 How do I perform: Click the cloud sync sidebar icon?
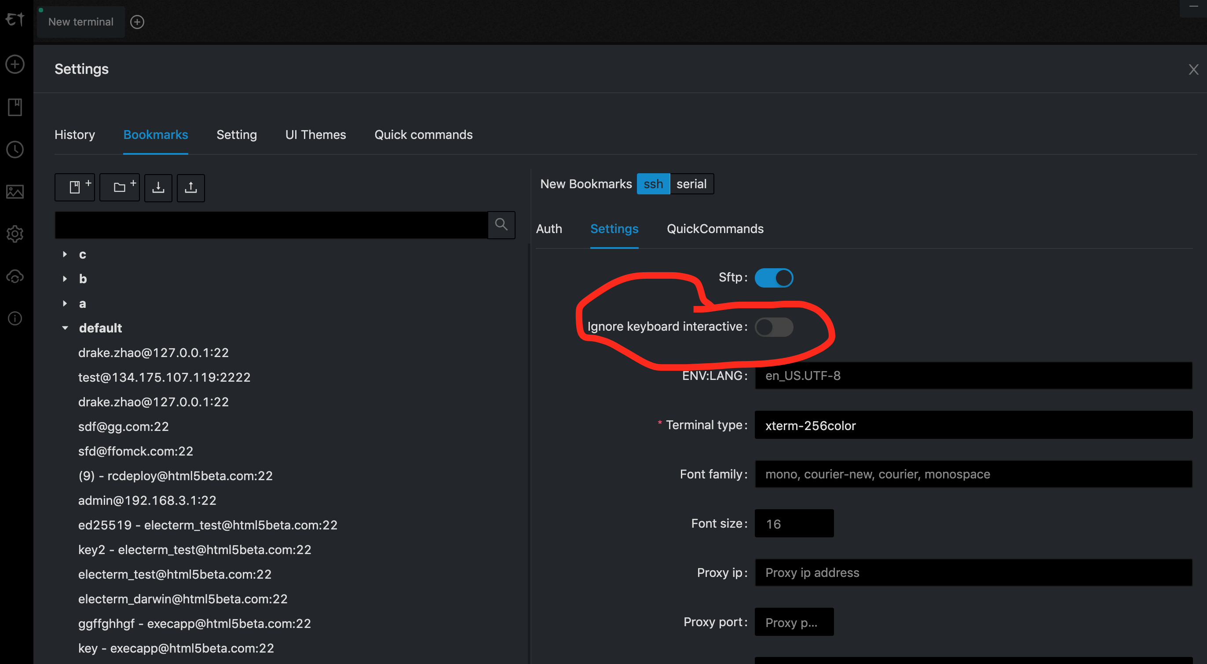pyautogui.click(x=15, y=276)
